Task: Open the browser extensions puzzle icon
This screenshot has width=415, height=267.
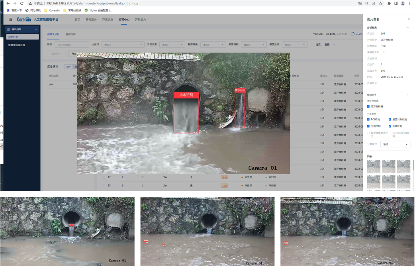Action: [x=389, y=3]
